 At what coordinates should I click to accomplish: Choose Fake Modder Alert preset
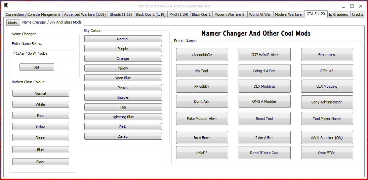click(x=202, y=118)
